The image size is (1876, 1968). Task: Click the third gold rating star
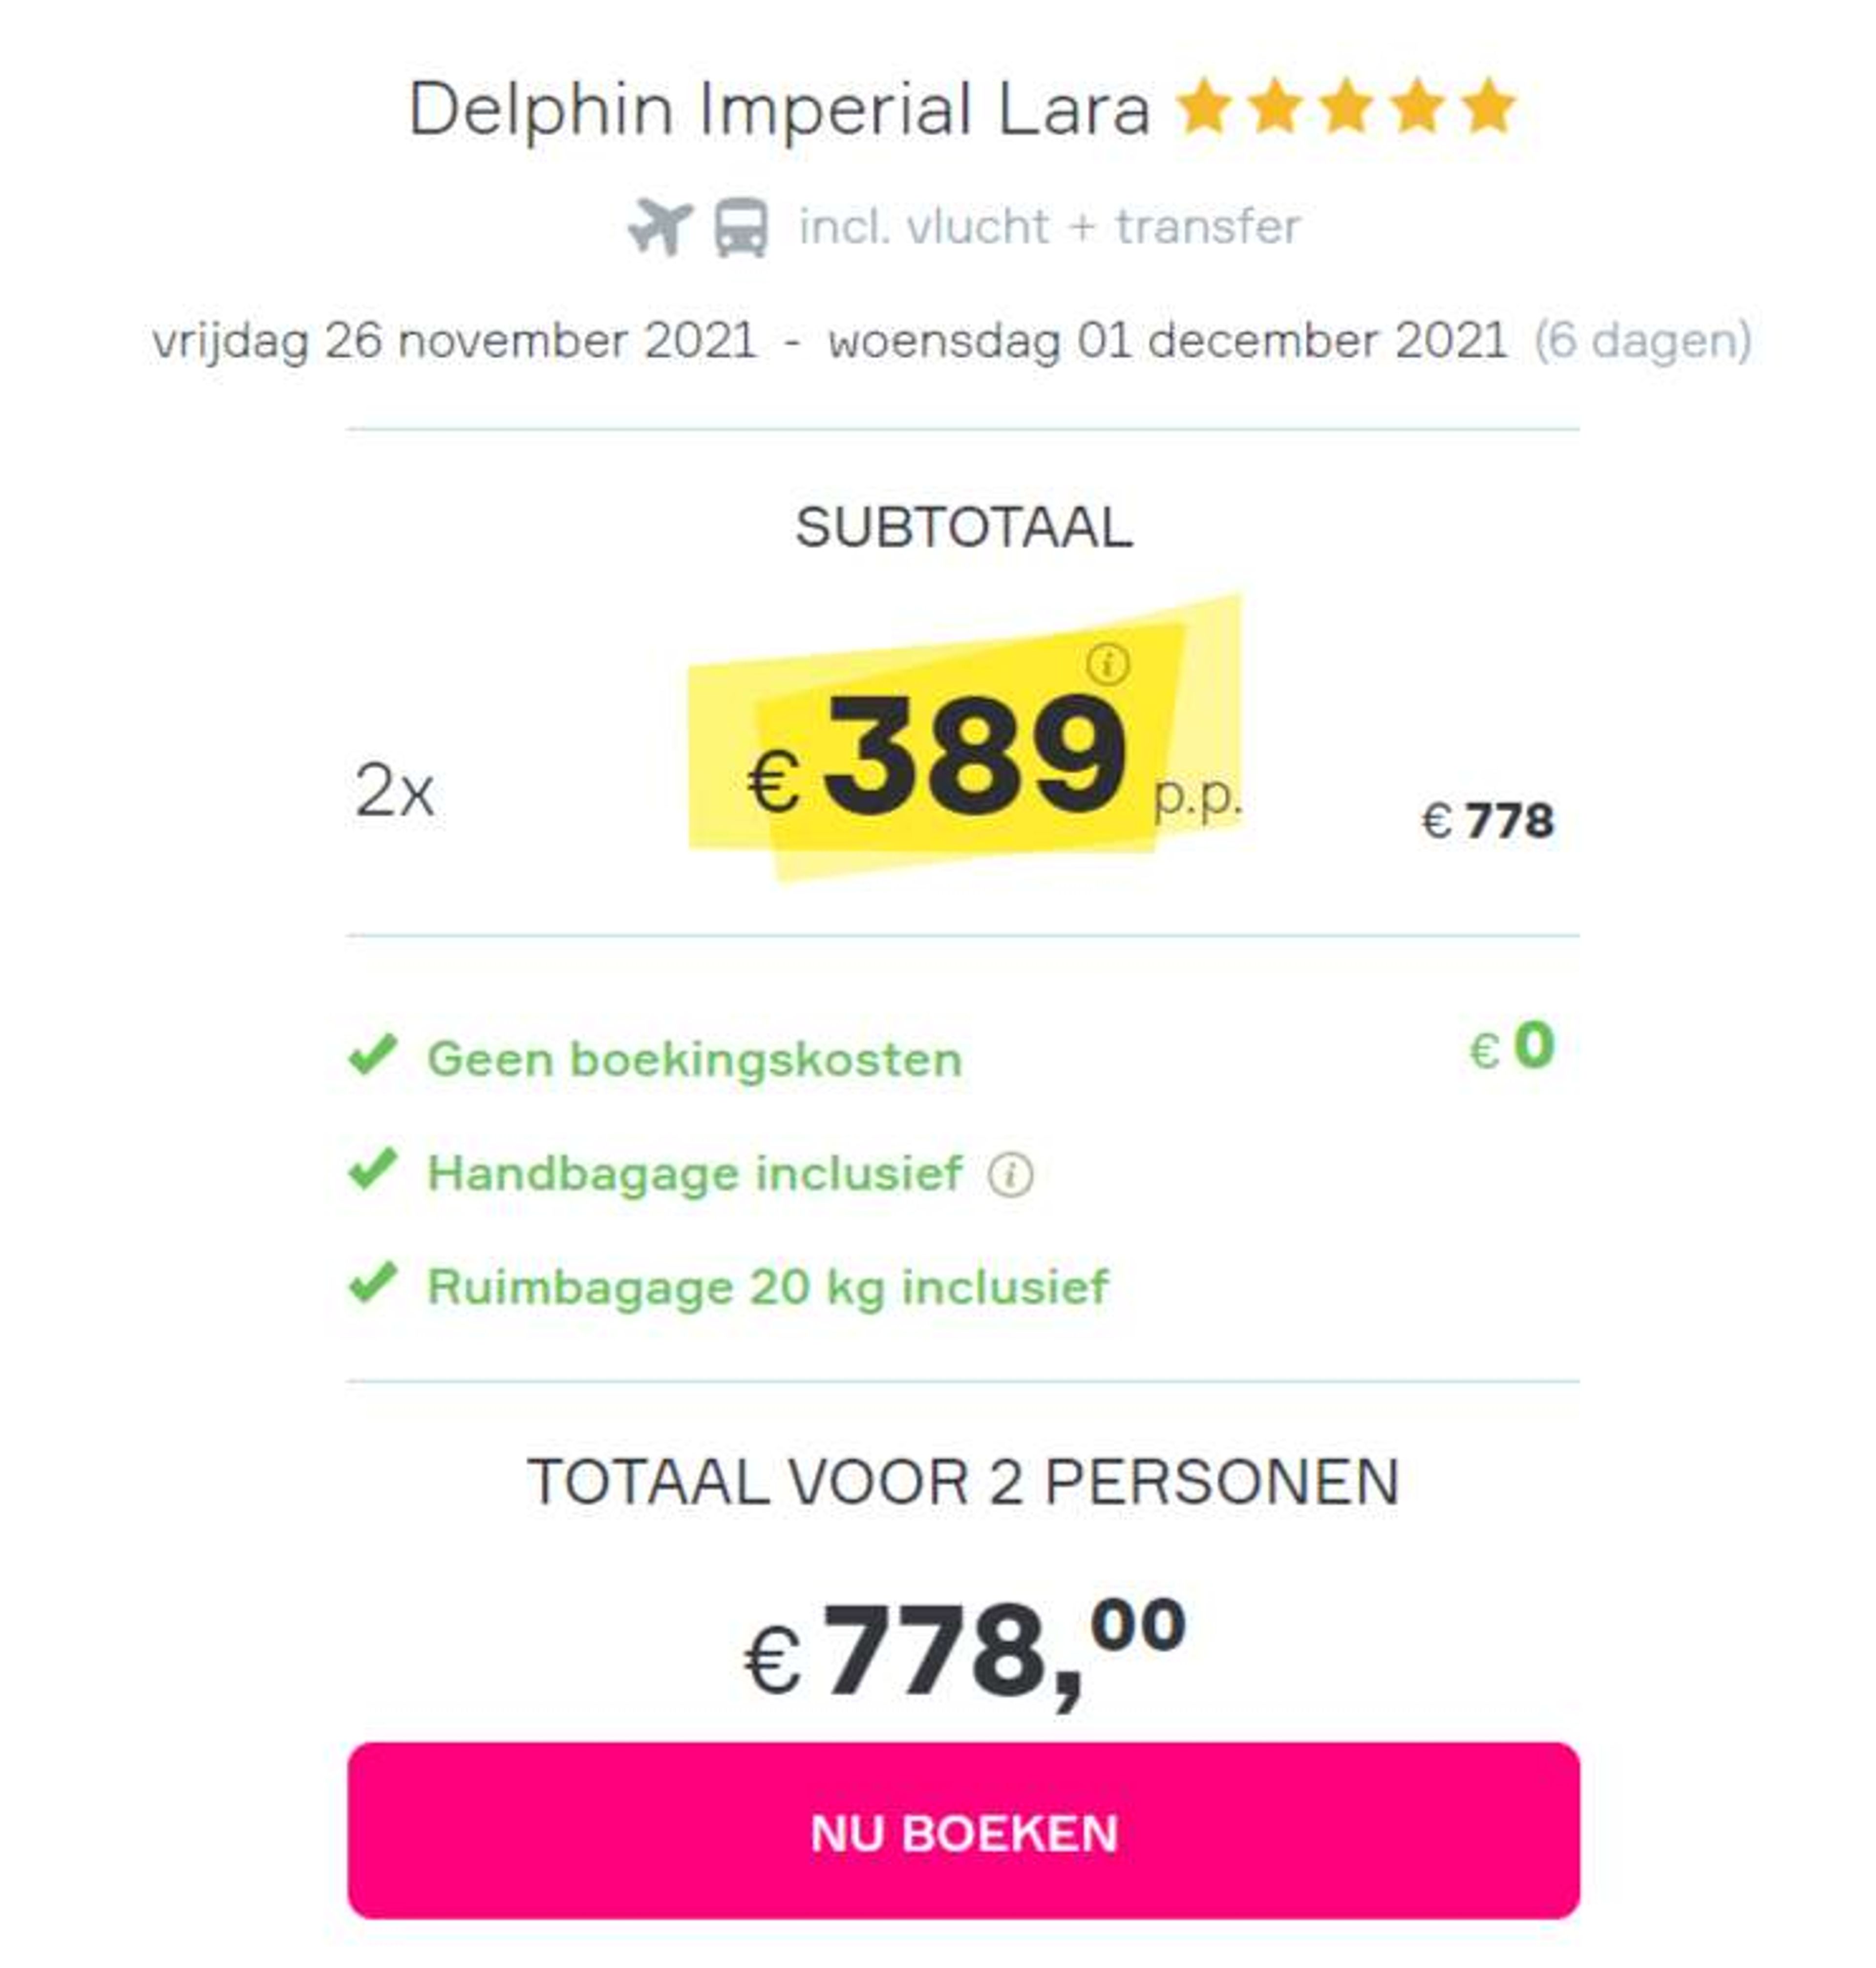point(1346,106)
